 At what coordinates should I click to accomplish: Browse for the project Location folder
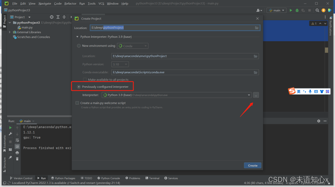[257, 28]
